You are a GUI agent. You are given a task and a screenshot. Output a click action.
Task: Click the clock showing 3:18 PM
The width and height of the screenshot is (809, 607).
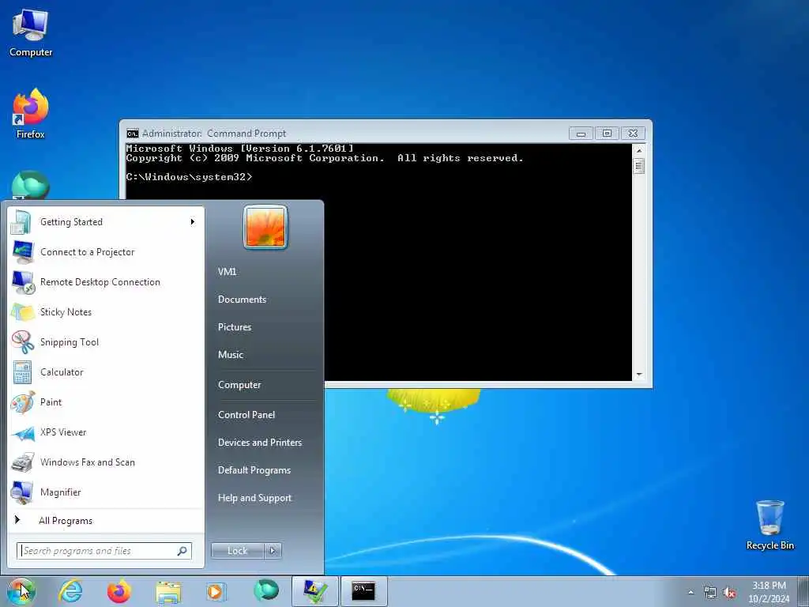769,586
